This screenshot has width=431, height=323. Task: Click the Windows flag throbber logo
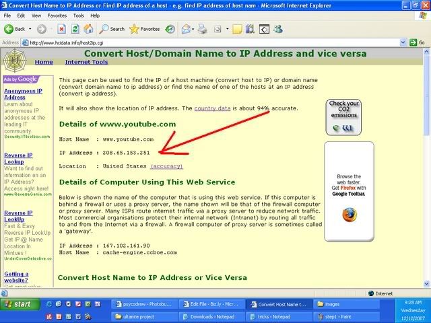(423, 15)
